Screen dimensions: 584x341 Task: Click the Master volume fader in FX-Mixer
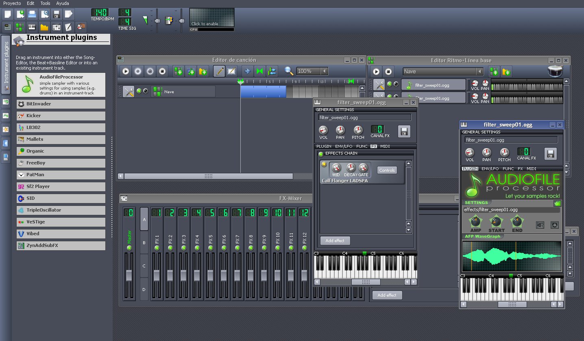click(x=129, y=276)
